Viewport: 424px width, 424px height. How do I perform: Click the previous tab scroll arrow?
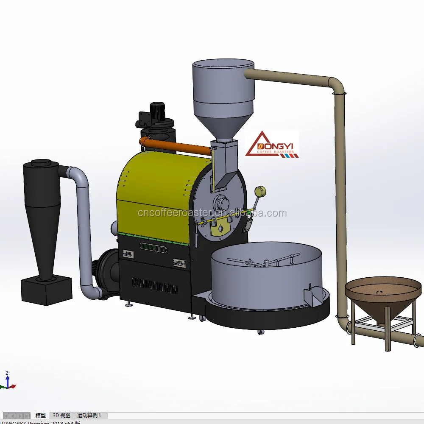click(13, 416)
